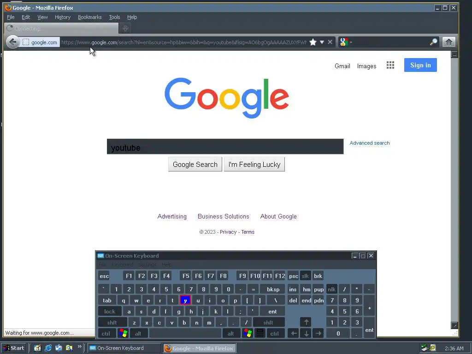Open the Help menu in Firefox
This screenshot has width=472, height=354.
click(x=132, y=17)
